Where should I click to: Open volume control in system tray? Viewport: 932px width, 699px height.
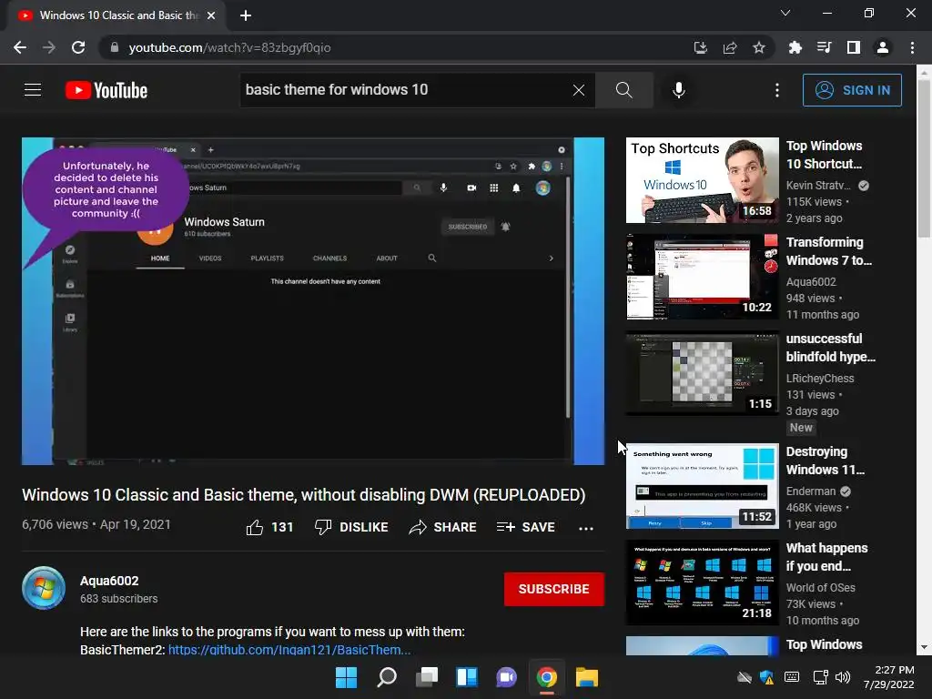[843, 677]
